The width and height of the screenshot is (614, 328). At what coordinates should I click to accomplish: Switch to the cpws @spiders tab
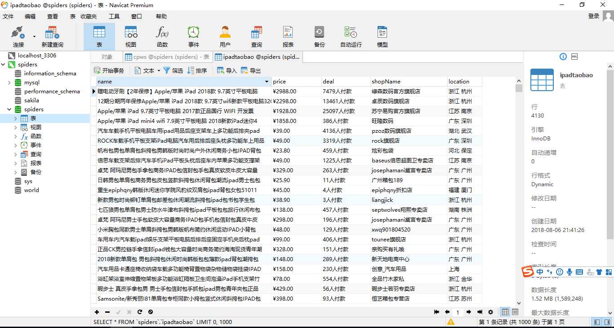(x=167, y=57)
